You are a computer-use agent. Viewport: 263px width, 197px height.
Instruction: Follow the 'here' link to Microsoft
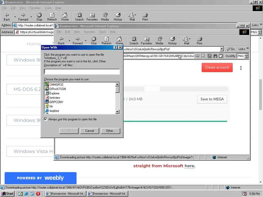[x=190, y=166]
